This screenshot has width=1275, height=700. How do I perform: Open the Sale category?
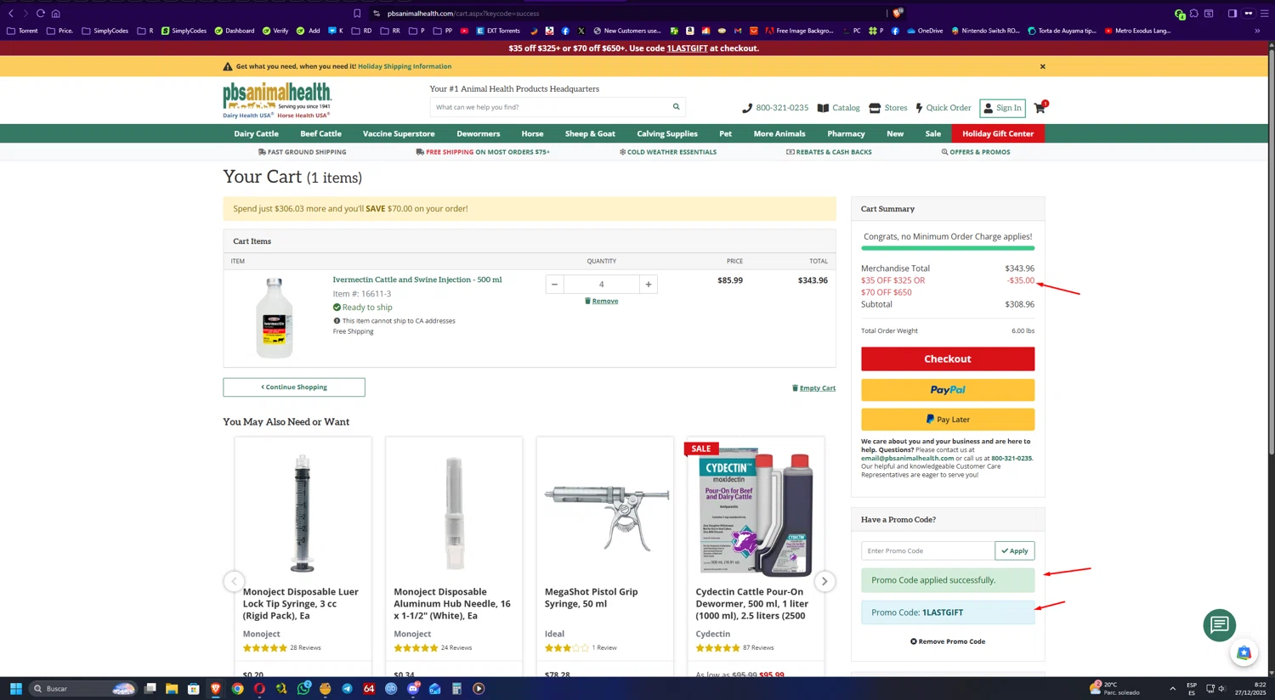[933, 134]
